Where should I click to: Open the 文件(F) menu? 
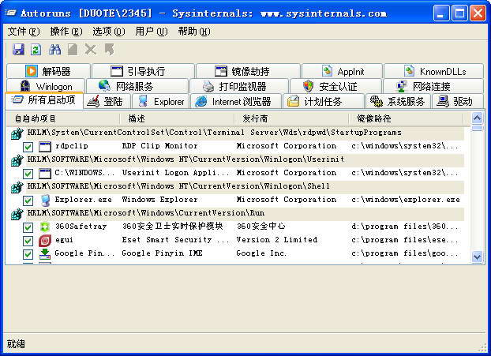pyautogui.click(x=24, y=32)
